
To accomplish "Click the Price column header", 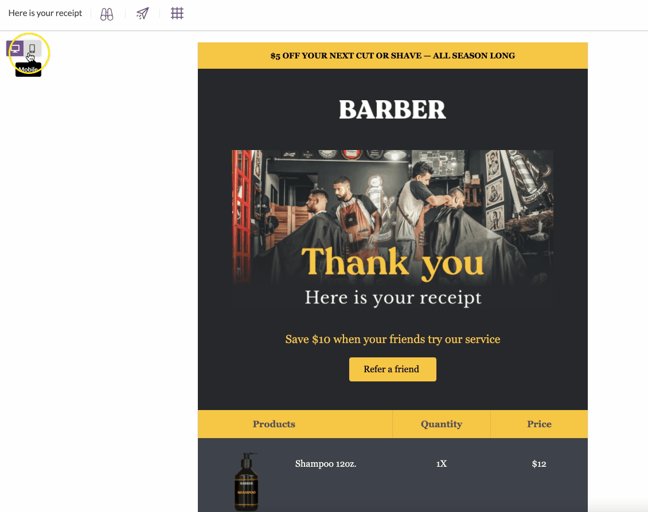I will click(x=539, y=424).
